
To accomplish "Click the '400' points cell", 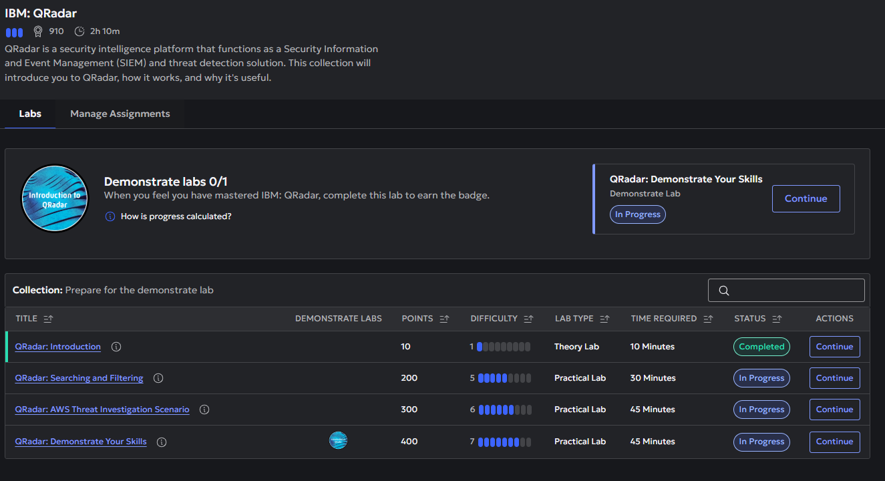I will point(409,442).
